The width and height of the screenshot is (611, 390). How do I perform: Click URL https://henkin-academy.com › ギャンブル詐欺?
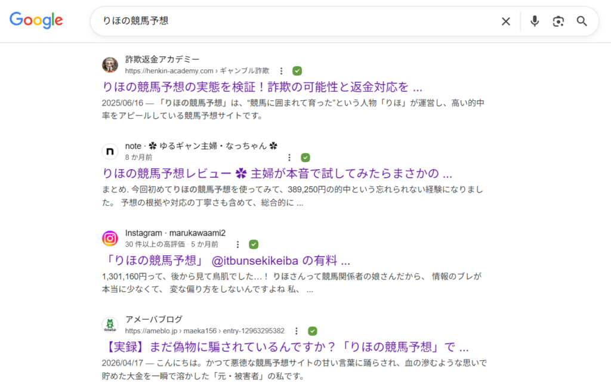click(197, 71)
